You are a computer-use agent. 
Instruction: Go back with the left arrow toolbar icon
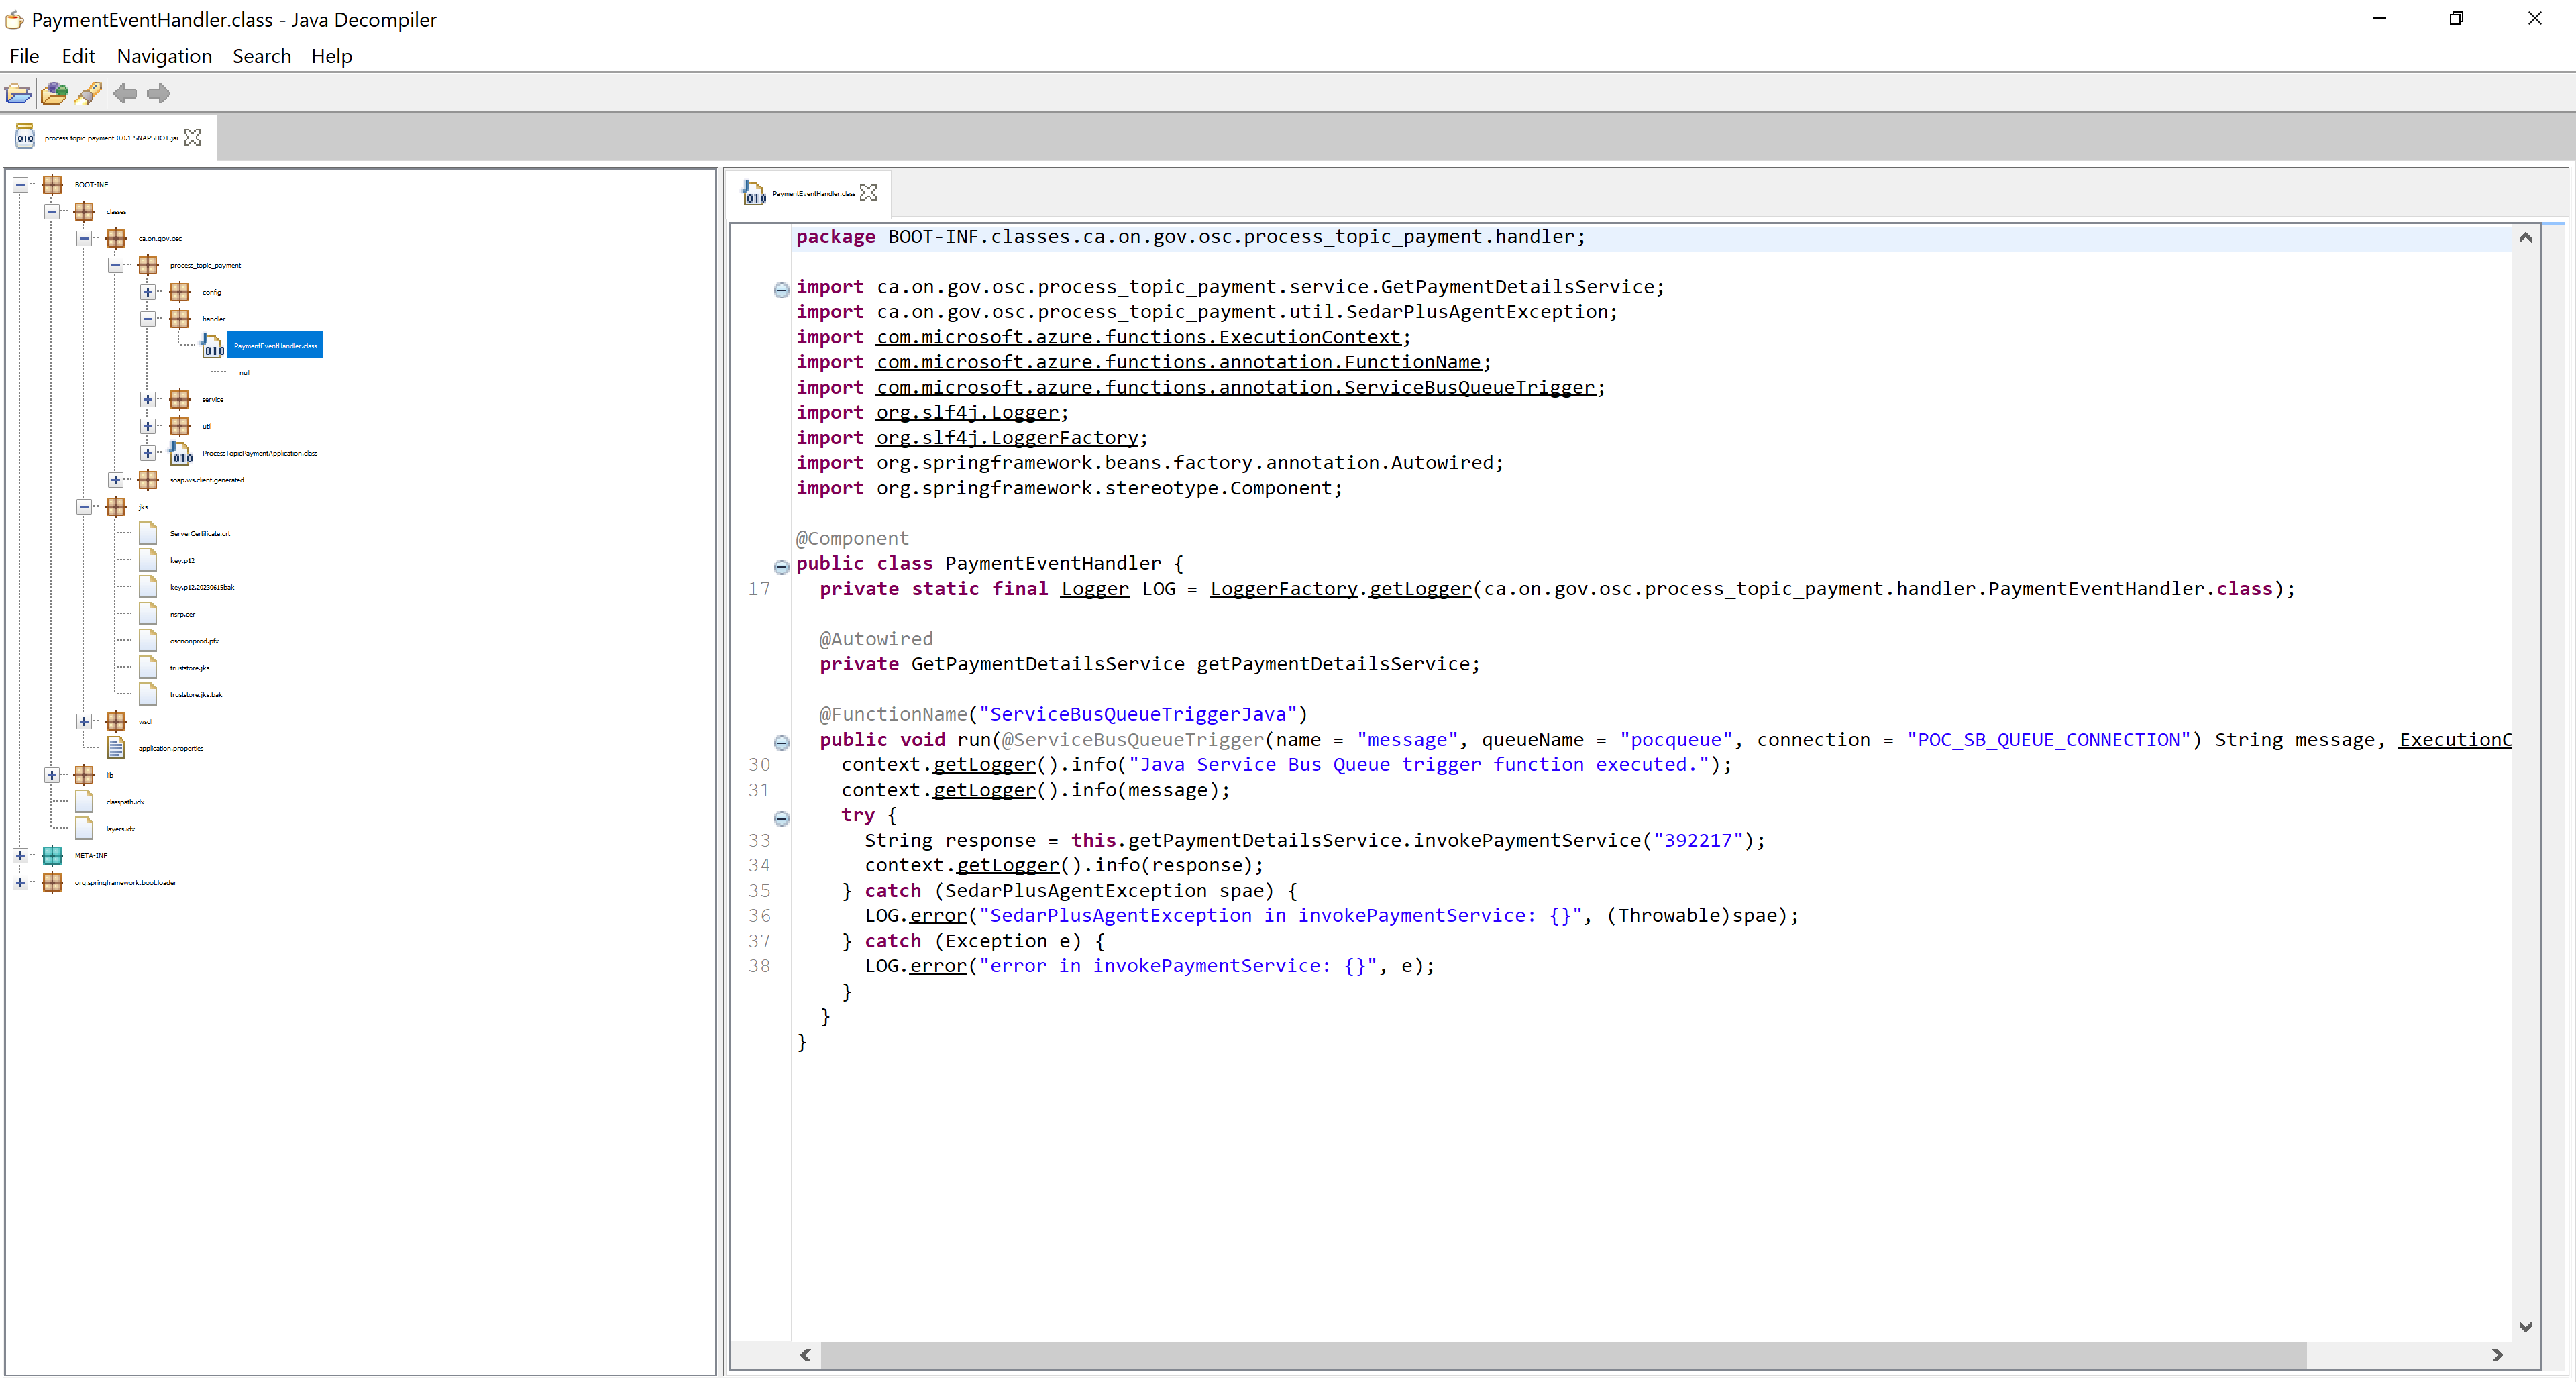[x=125, y=94]
